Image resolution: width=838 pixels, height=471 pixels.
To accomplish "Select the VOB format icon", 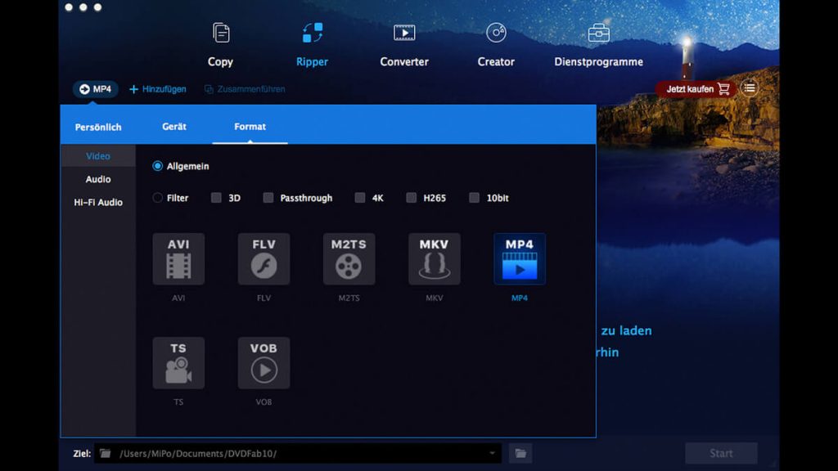I will (264, 363).
